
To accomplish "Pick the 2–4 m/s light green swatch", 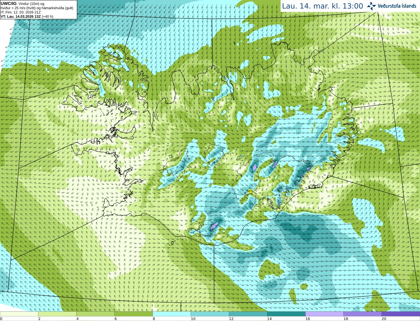I will (x=57, y=314).
